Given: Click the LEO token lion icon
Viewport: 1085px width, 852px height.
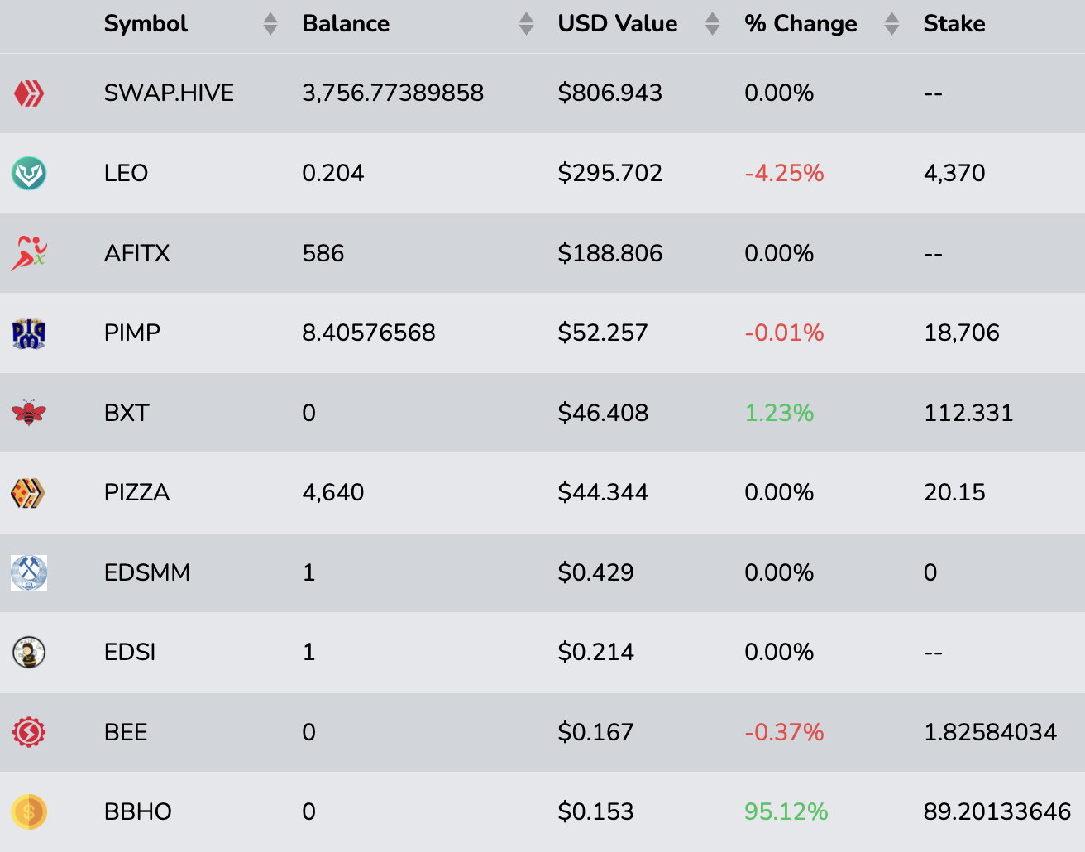Looking at the screenshot, I should pos(29,174).
